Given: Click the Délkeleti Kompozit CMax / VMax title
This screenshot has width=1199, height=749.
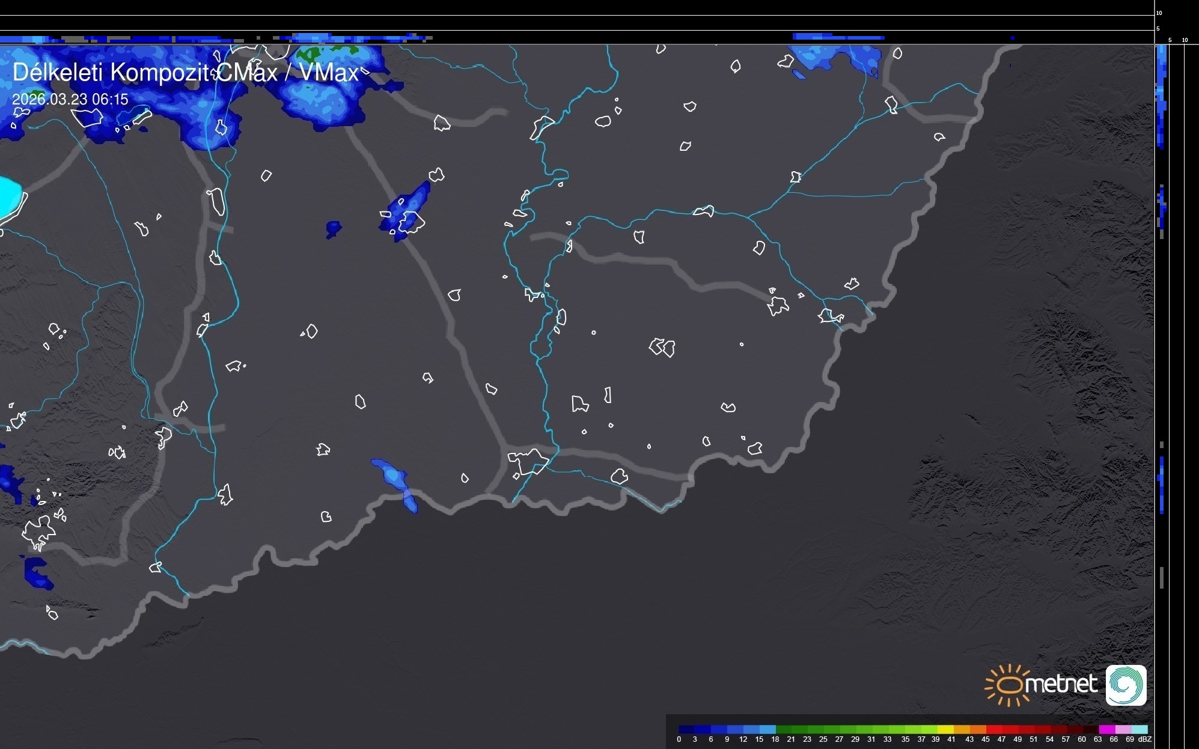Looking at the screenshot, I should coord(185,73).
